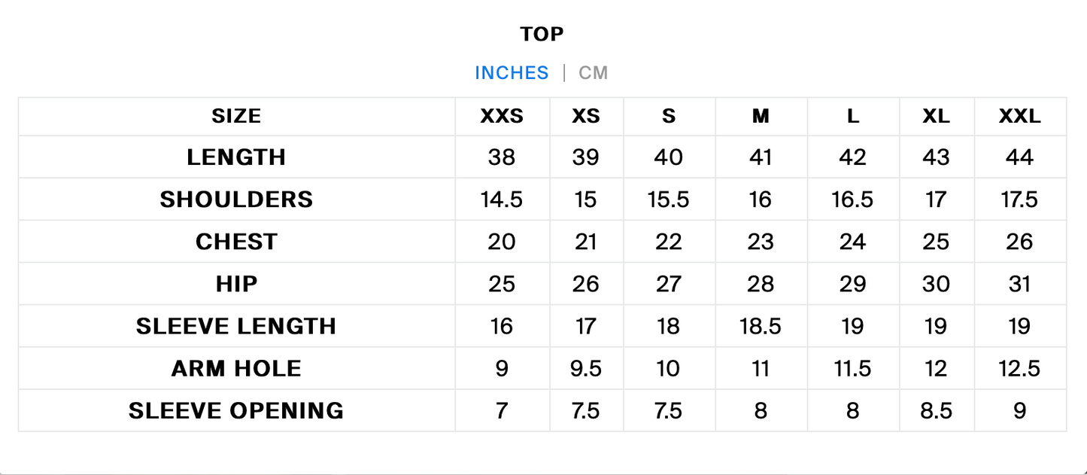Select the XL size column header
The image size is (1087, 475).
coord(937,117)
